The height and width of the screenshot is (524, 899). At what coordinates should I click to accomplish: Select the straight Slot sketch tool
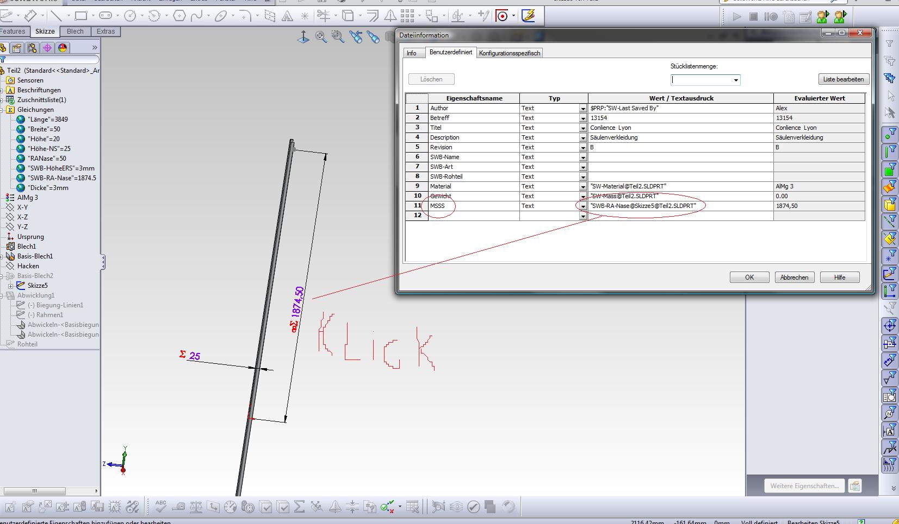pos(106,15)
